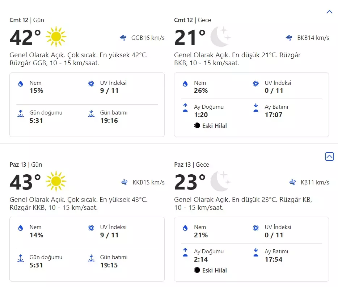Click the 42° temperature reading

pyautogui.click(x=25, y=37)
